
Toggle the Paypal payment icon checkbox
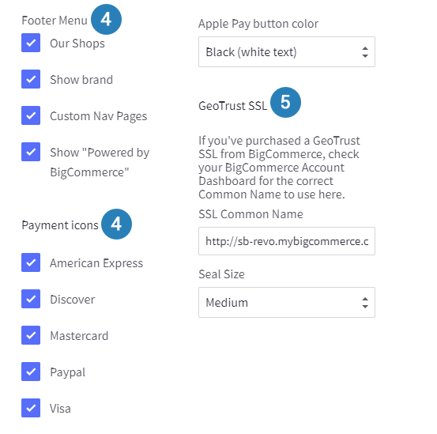(x=31, y=372)
